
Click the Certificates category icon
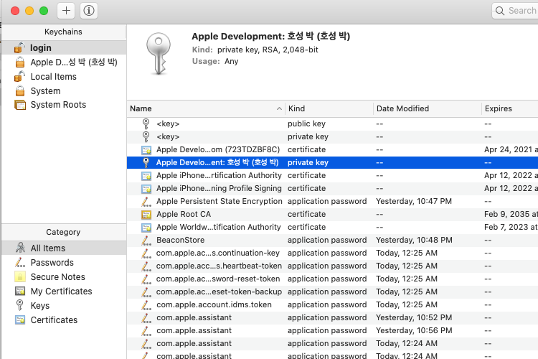click(x=20, y=320)
